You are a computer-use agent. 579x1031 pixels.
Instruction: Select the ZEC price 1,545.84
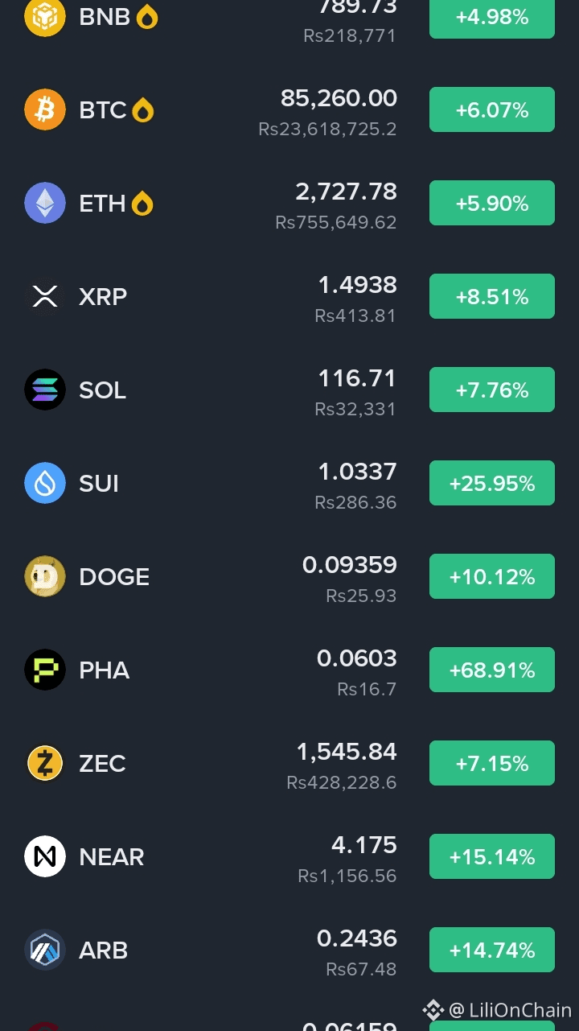(347, 752)
